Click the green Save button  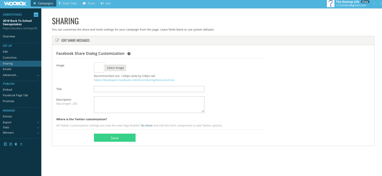[x=115, y=138]
